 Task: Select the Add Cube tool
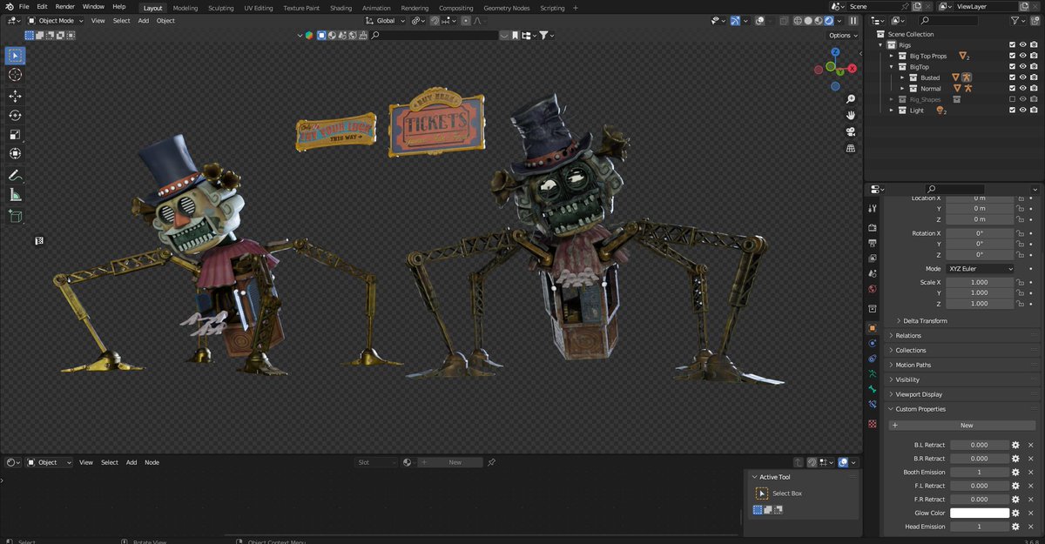click(x=15, y=216)
